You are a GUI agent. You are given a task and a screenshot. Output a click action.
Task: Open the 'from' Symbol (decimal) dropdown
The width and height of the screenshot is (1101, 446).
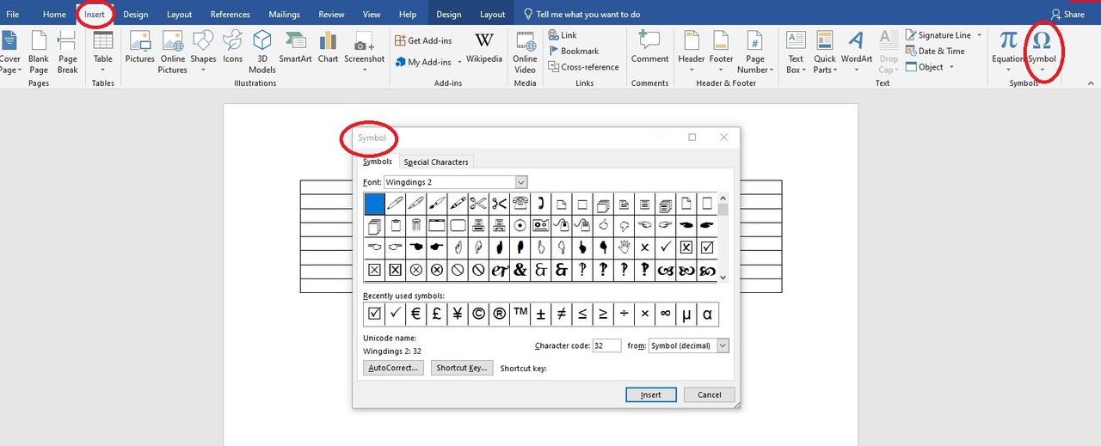click(x=723, y=345)
